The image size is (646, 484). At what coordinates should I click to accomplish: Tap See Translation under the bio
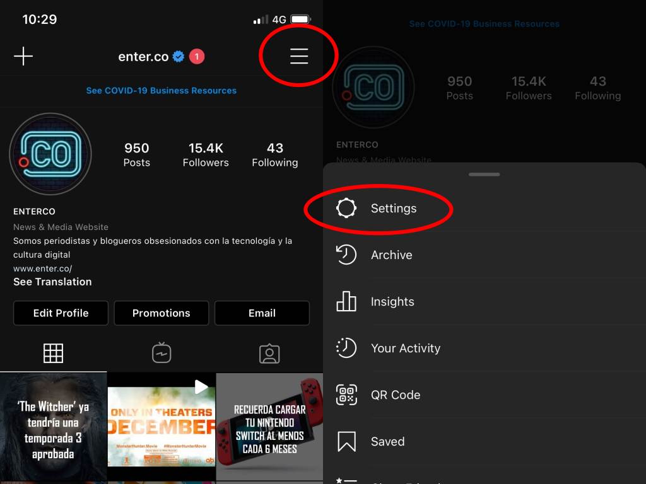52,282
